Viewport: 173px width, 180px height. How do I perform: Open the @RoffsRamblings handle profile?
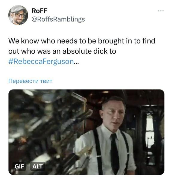[x=58, y=19]
